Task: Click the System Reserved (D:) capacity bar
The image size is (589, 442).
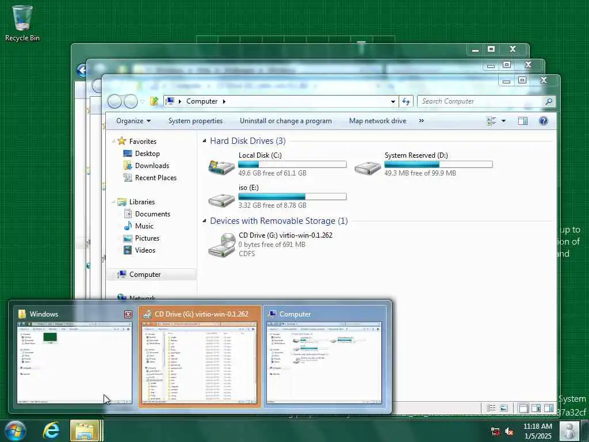Action: tap(438, 164)
